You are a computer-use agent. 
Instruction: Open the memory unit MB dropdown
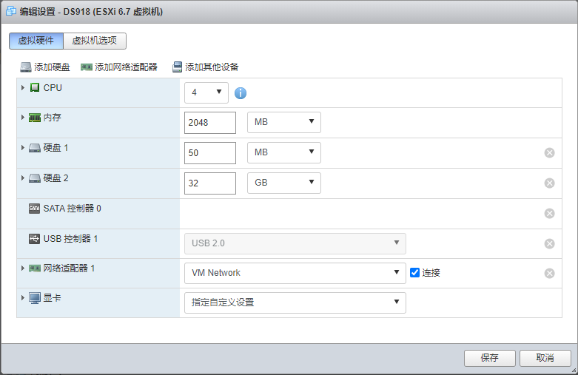pyautogui.click(x=284, y=122)
